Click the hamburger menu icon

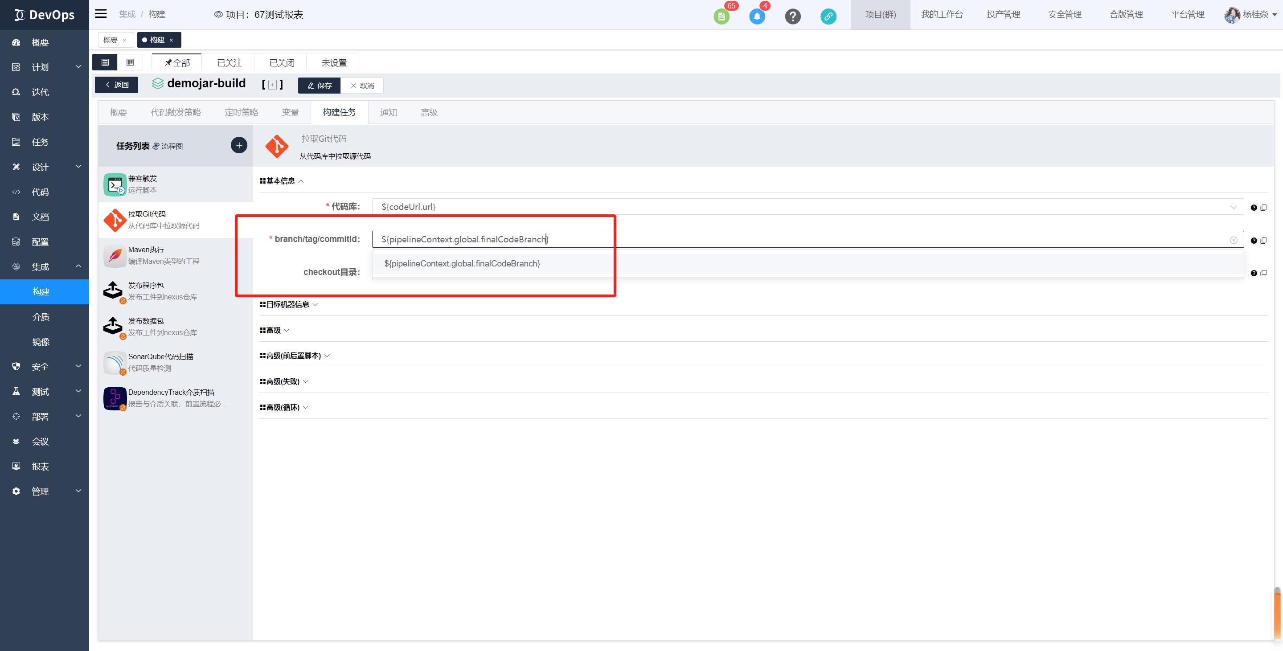coord(101,14)
